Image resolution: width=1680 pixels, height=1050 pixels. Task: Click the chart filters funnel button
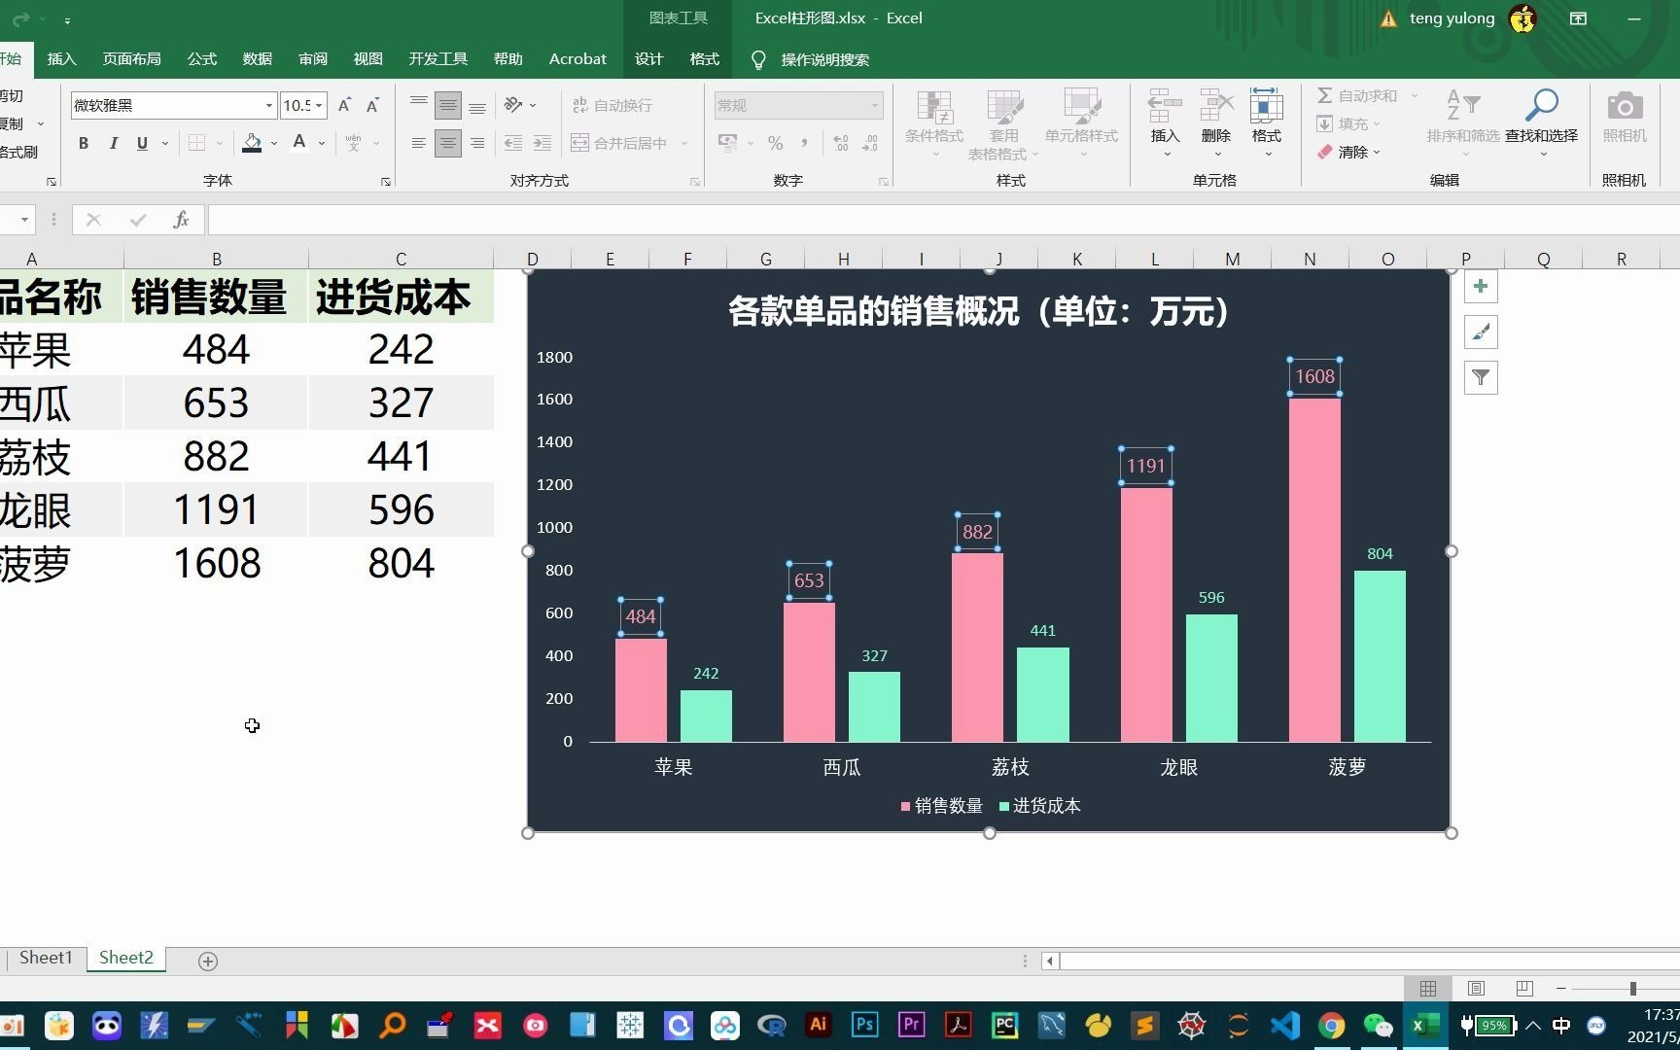1481,377
